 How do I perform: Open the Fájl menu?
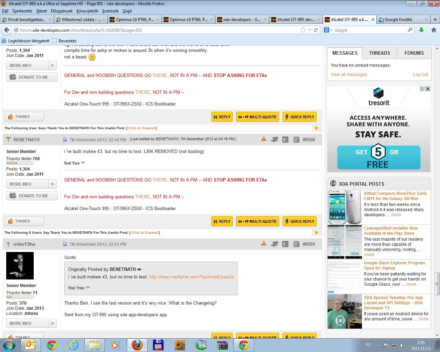pyautogui.click(x=5, y=11)
